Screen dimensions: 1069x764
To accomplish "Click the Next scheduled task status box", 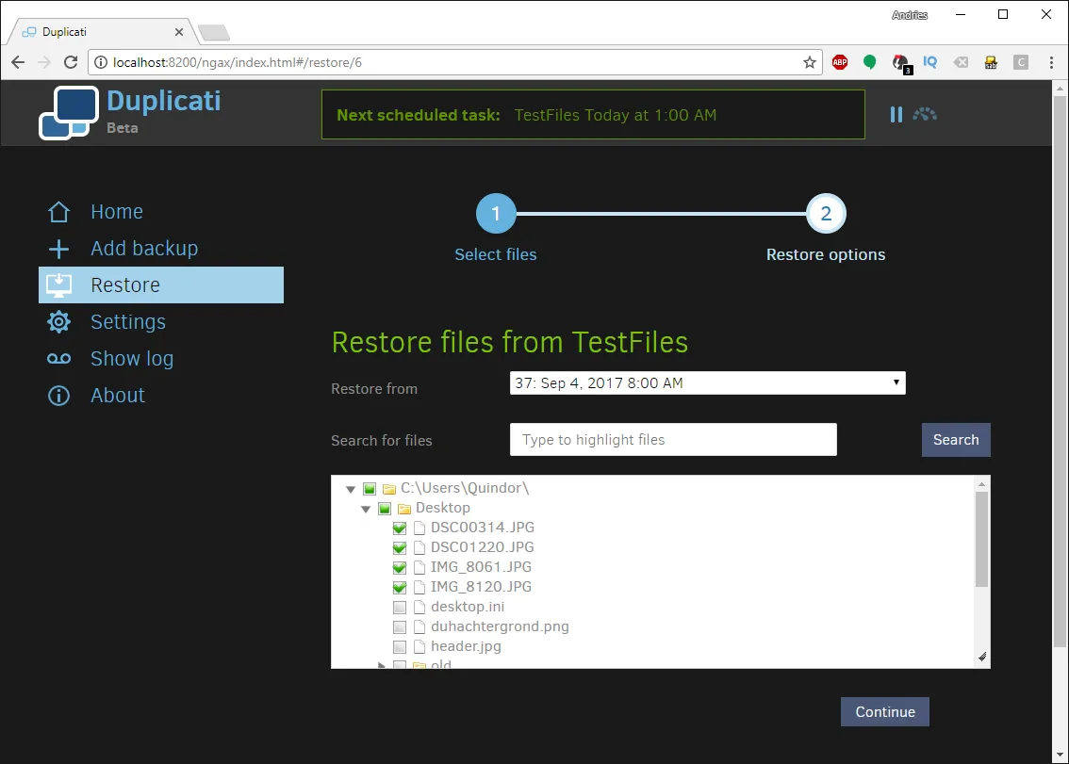I will [593, 115].
